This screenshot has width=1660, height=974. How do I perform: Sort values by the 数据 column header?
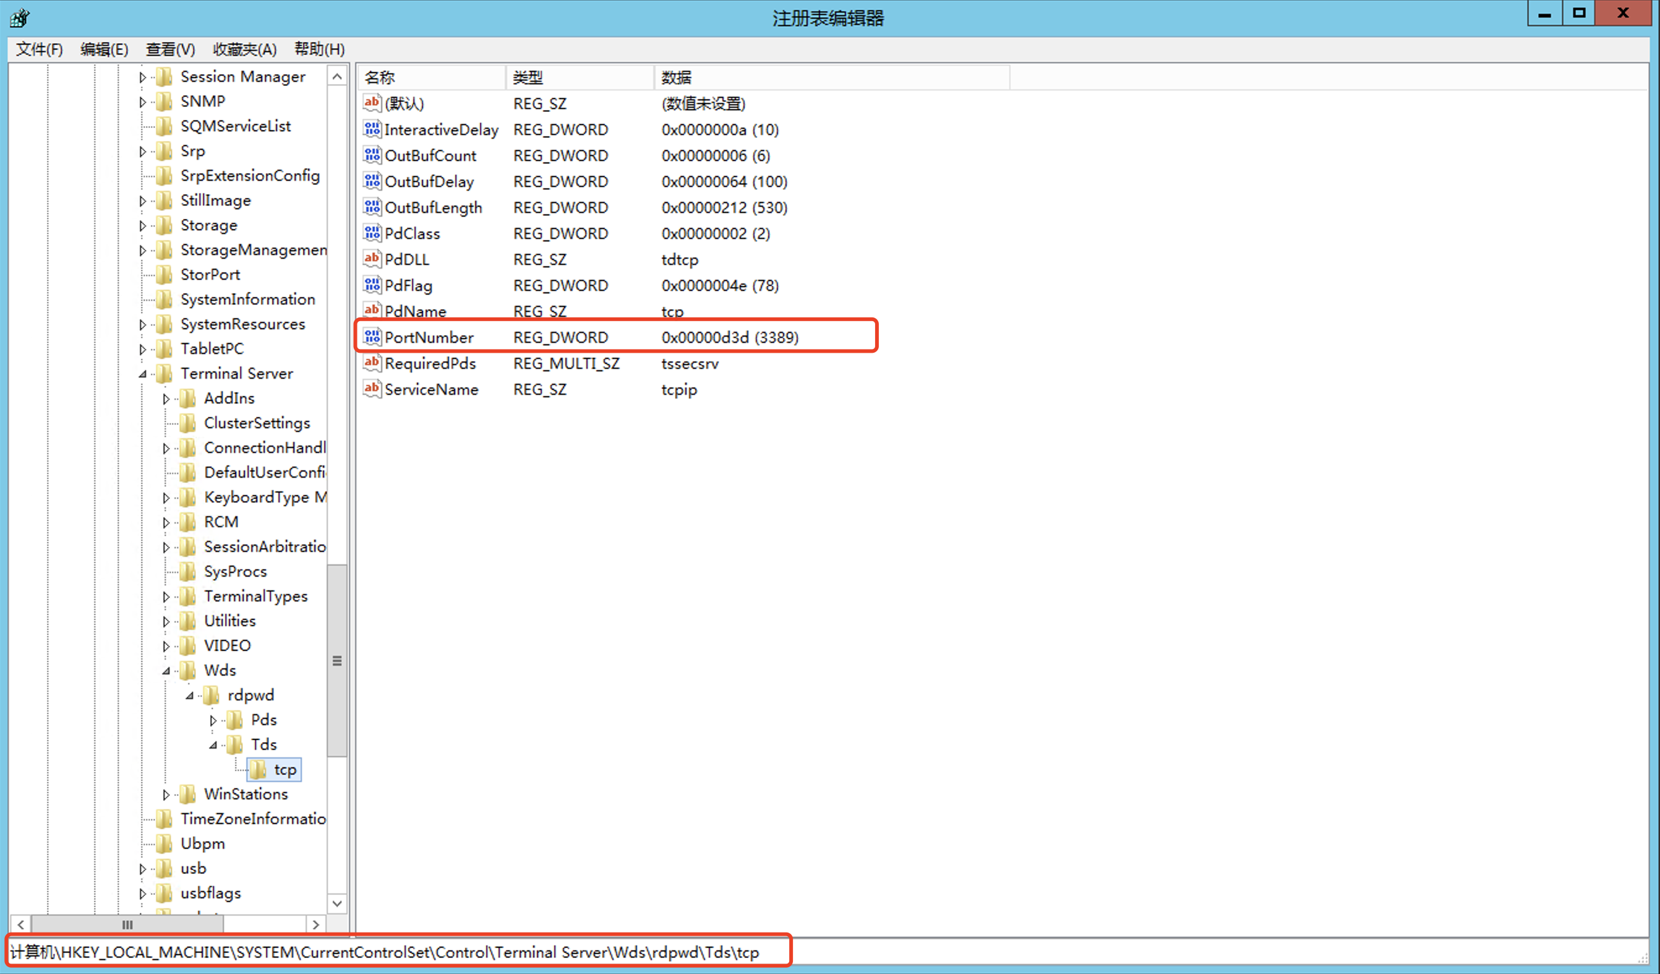pos(832,77)
